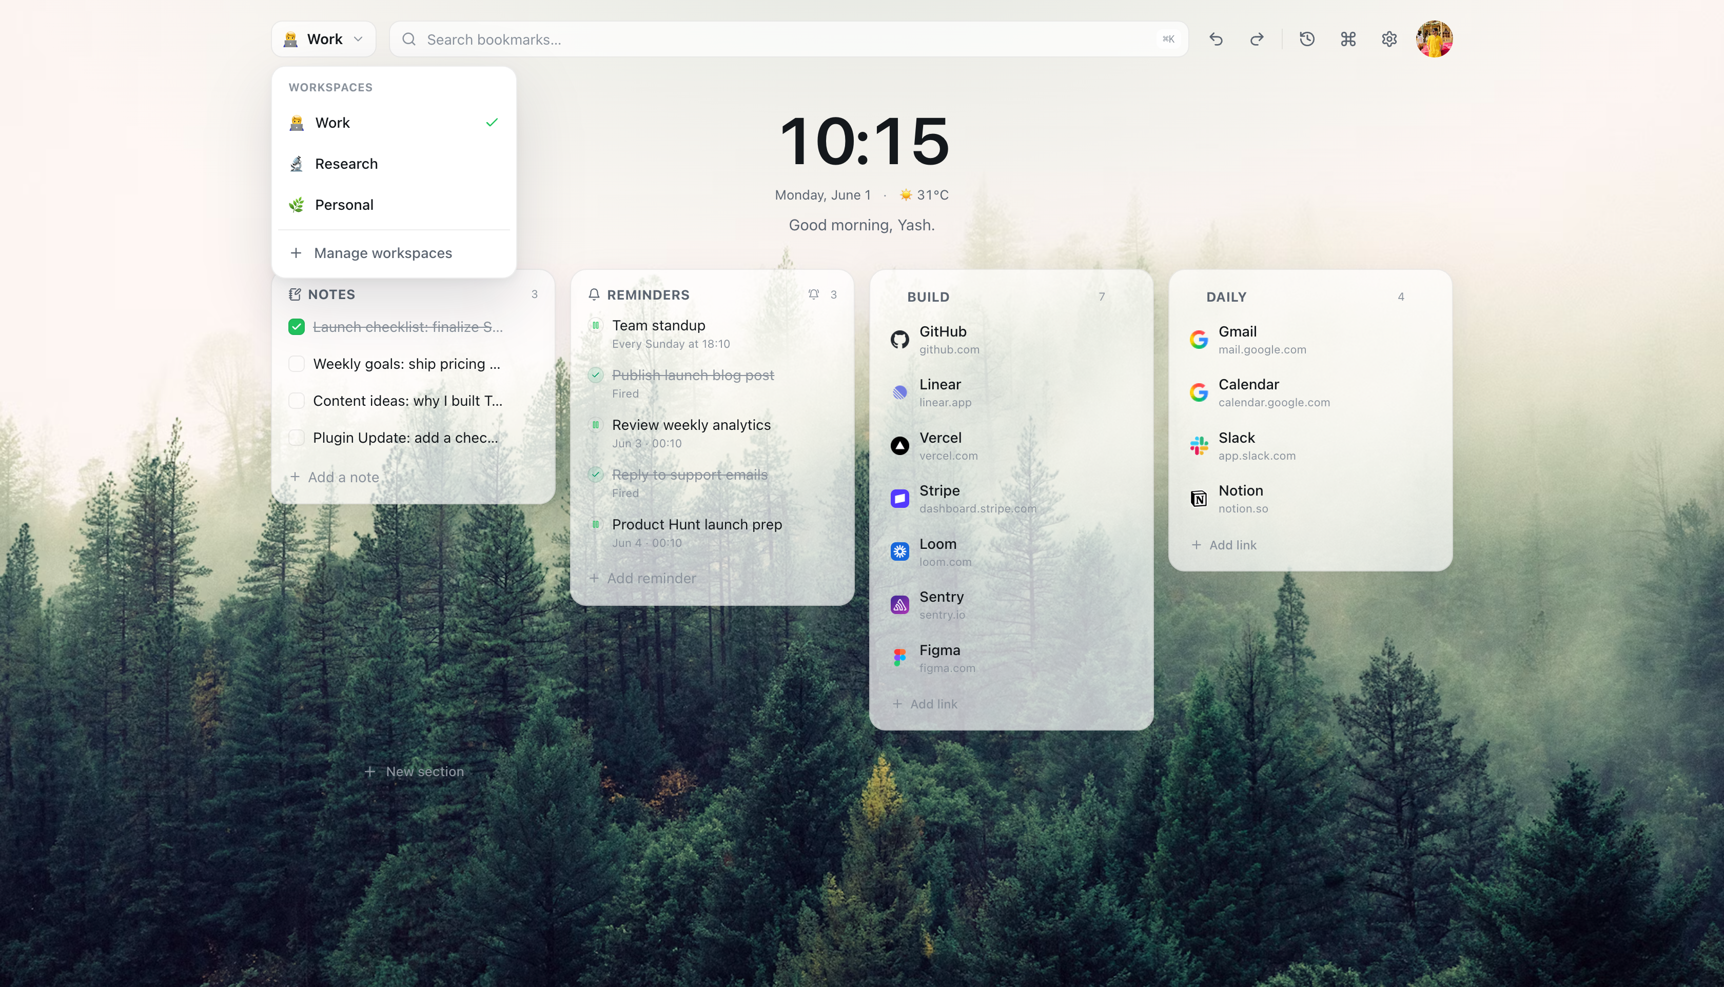Open the Figma bookmark icon
The height and width of the screenshot is (987, 1724).
pos(899,658)
